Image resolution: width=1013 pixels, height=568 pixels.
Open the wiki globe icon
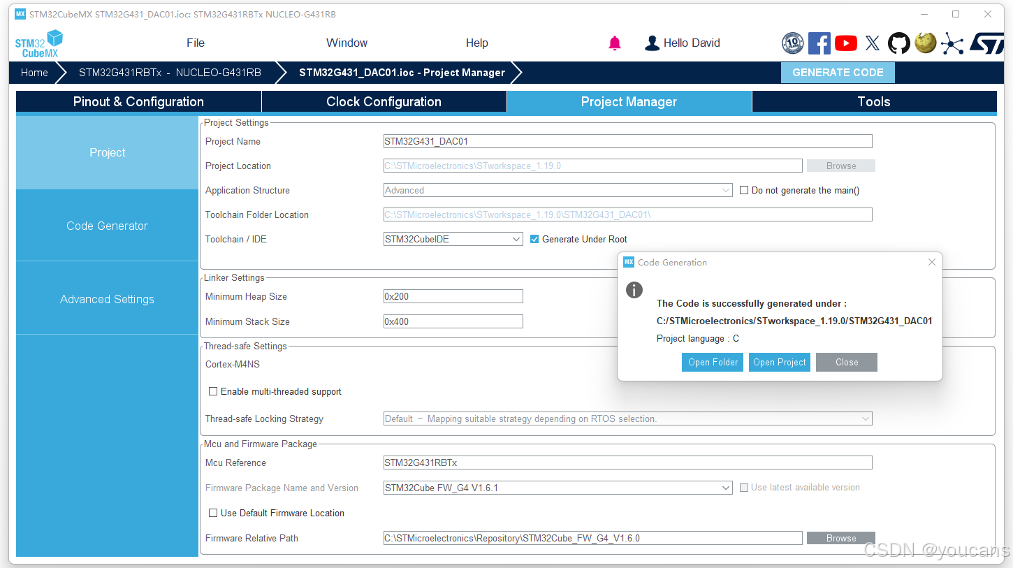pyautogui.click(x=926, y=43)
